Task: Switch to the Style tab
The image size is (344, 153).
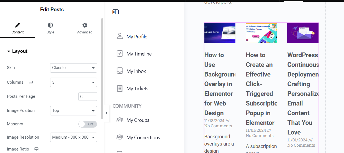Action: (x=50, y=28)
